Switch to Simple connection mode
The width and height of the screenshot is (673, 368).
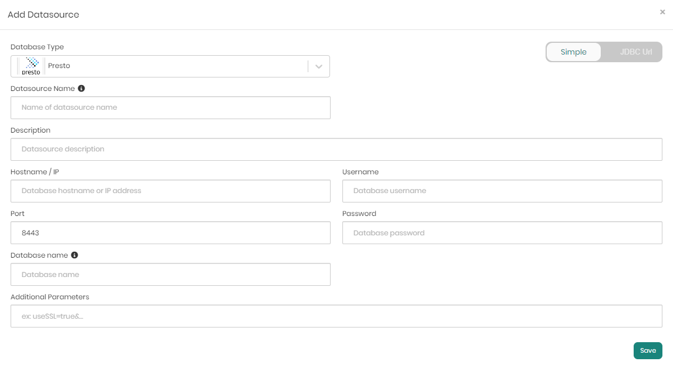tap(574, 52)
